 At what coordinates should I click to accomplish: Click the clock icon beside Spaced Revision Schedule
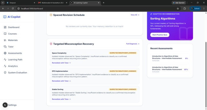pyautogui.click(x=51, y=15)
